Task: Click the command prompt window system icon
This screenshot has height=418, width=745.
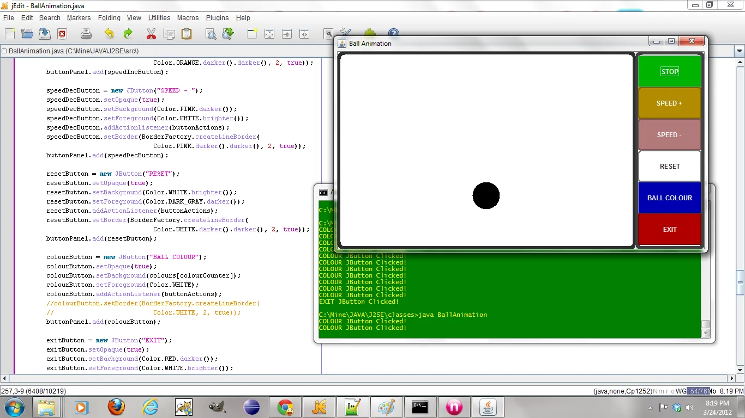Action: [323, 192]
